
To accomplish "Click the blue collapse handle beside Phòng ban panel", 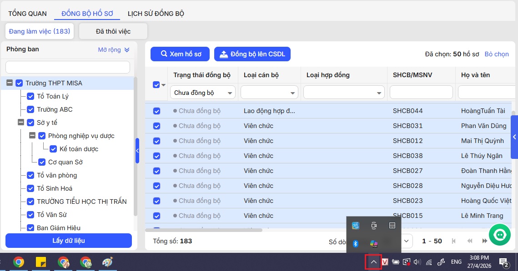I will tap(137, 151).
